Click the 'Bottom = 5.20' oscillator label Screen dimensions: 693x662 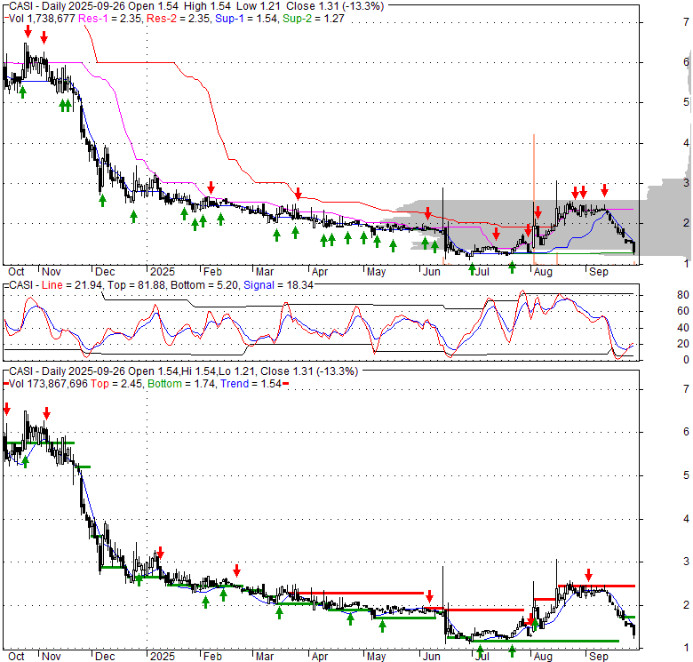click(205, 285)
